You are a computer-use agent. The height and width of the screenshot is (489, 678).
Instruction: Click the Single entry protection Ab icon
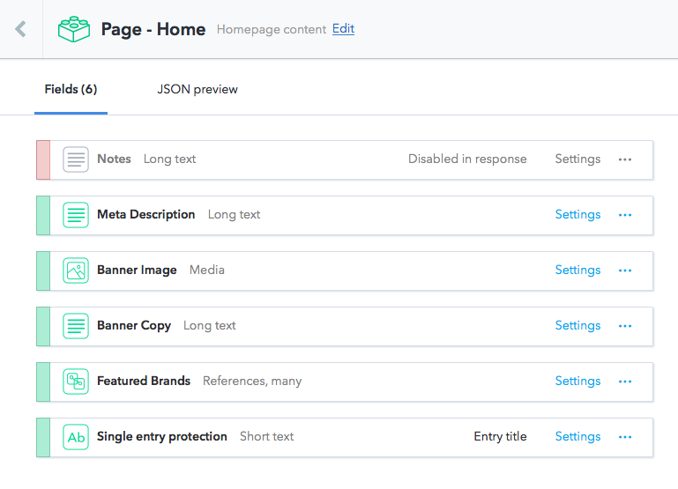click(76, 437)
